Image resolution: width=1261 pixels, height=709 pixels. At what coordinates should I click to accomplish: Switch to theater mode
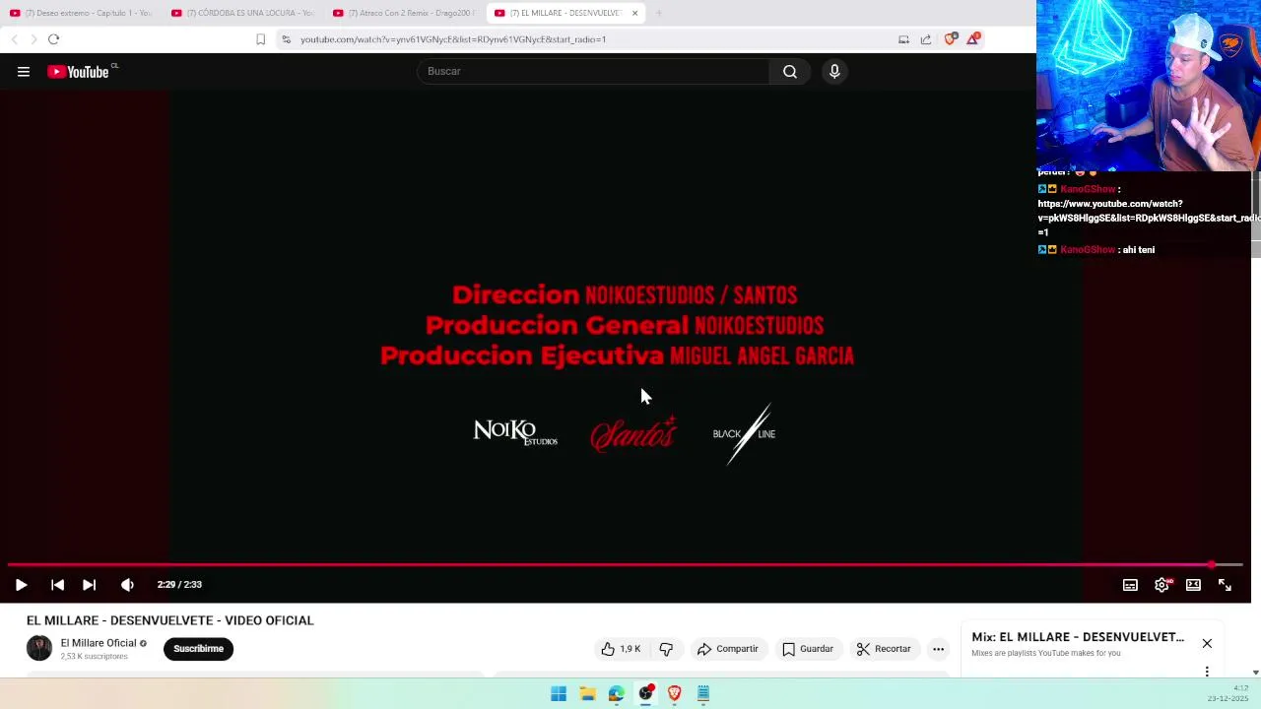[x=1193, y=585]
